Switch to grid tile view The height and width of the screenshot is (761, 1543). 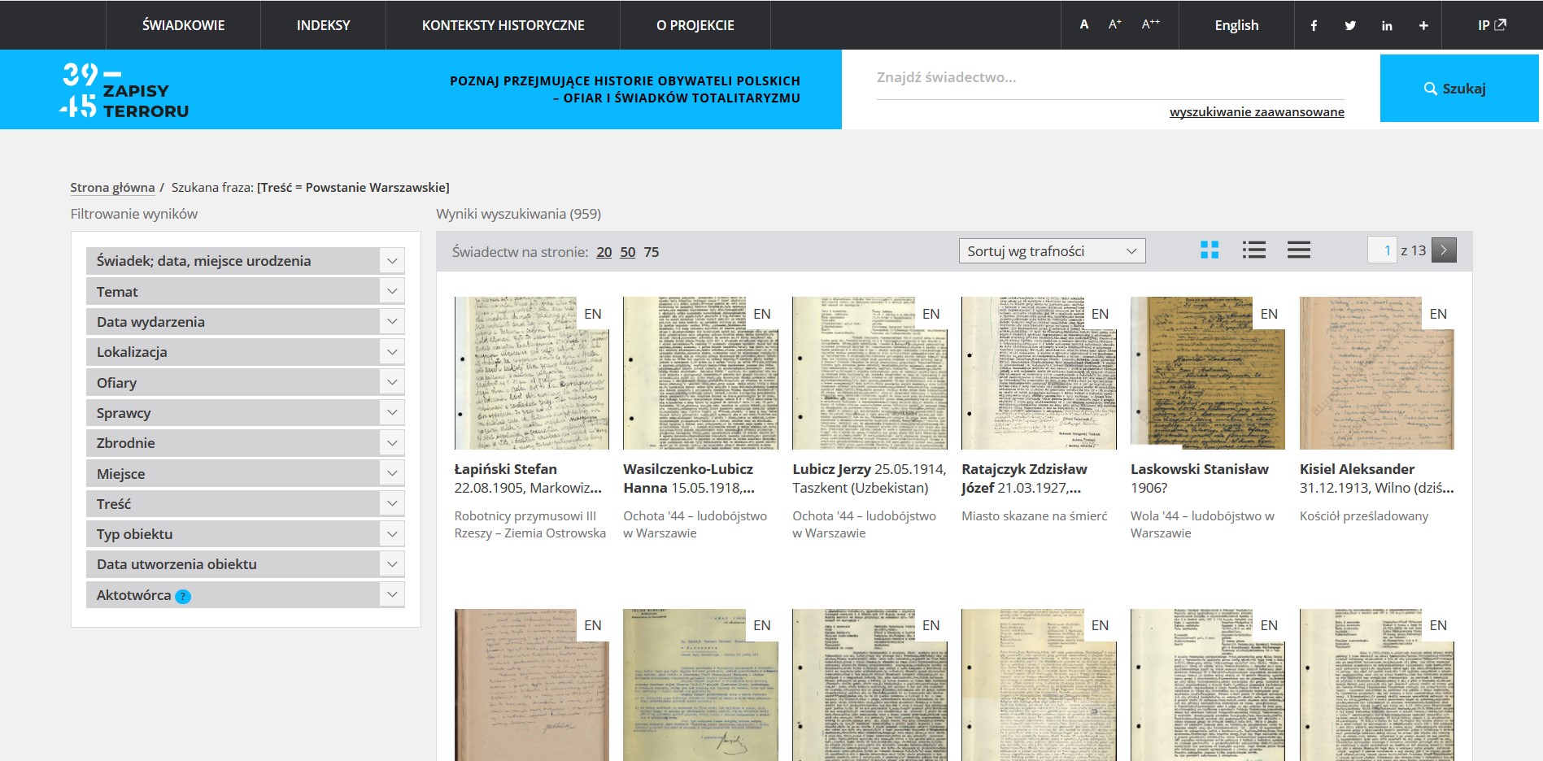pyautogui.click(x=1210, y=250)
